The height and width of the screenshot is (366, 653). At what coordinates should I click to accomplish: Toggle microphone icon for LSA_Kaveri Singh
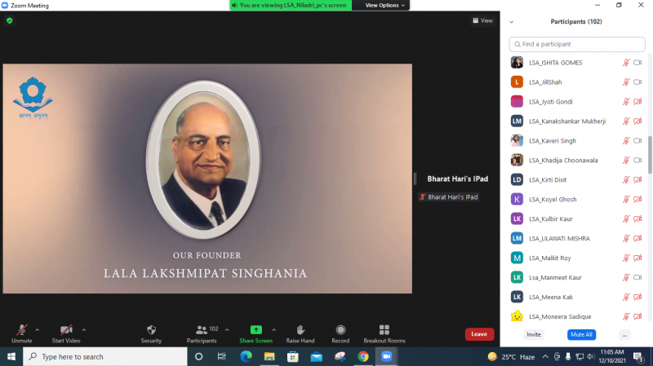click(x=626, y=140)
